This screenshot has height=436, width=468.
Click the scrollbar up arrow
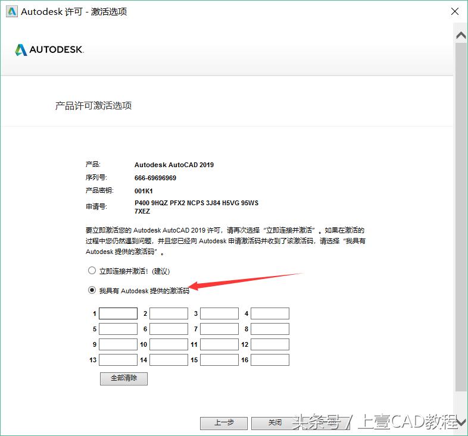[x=461, y=35]
